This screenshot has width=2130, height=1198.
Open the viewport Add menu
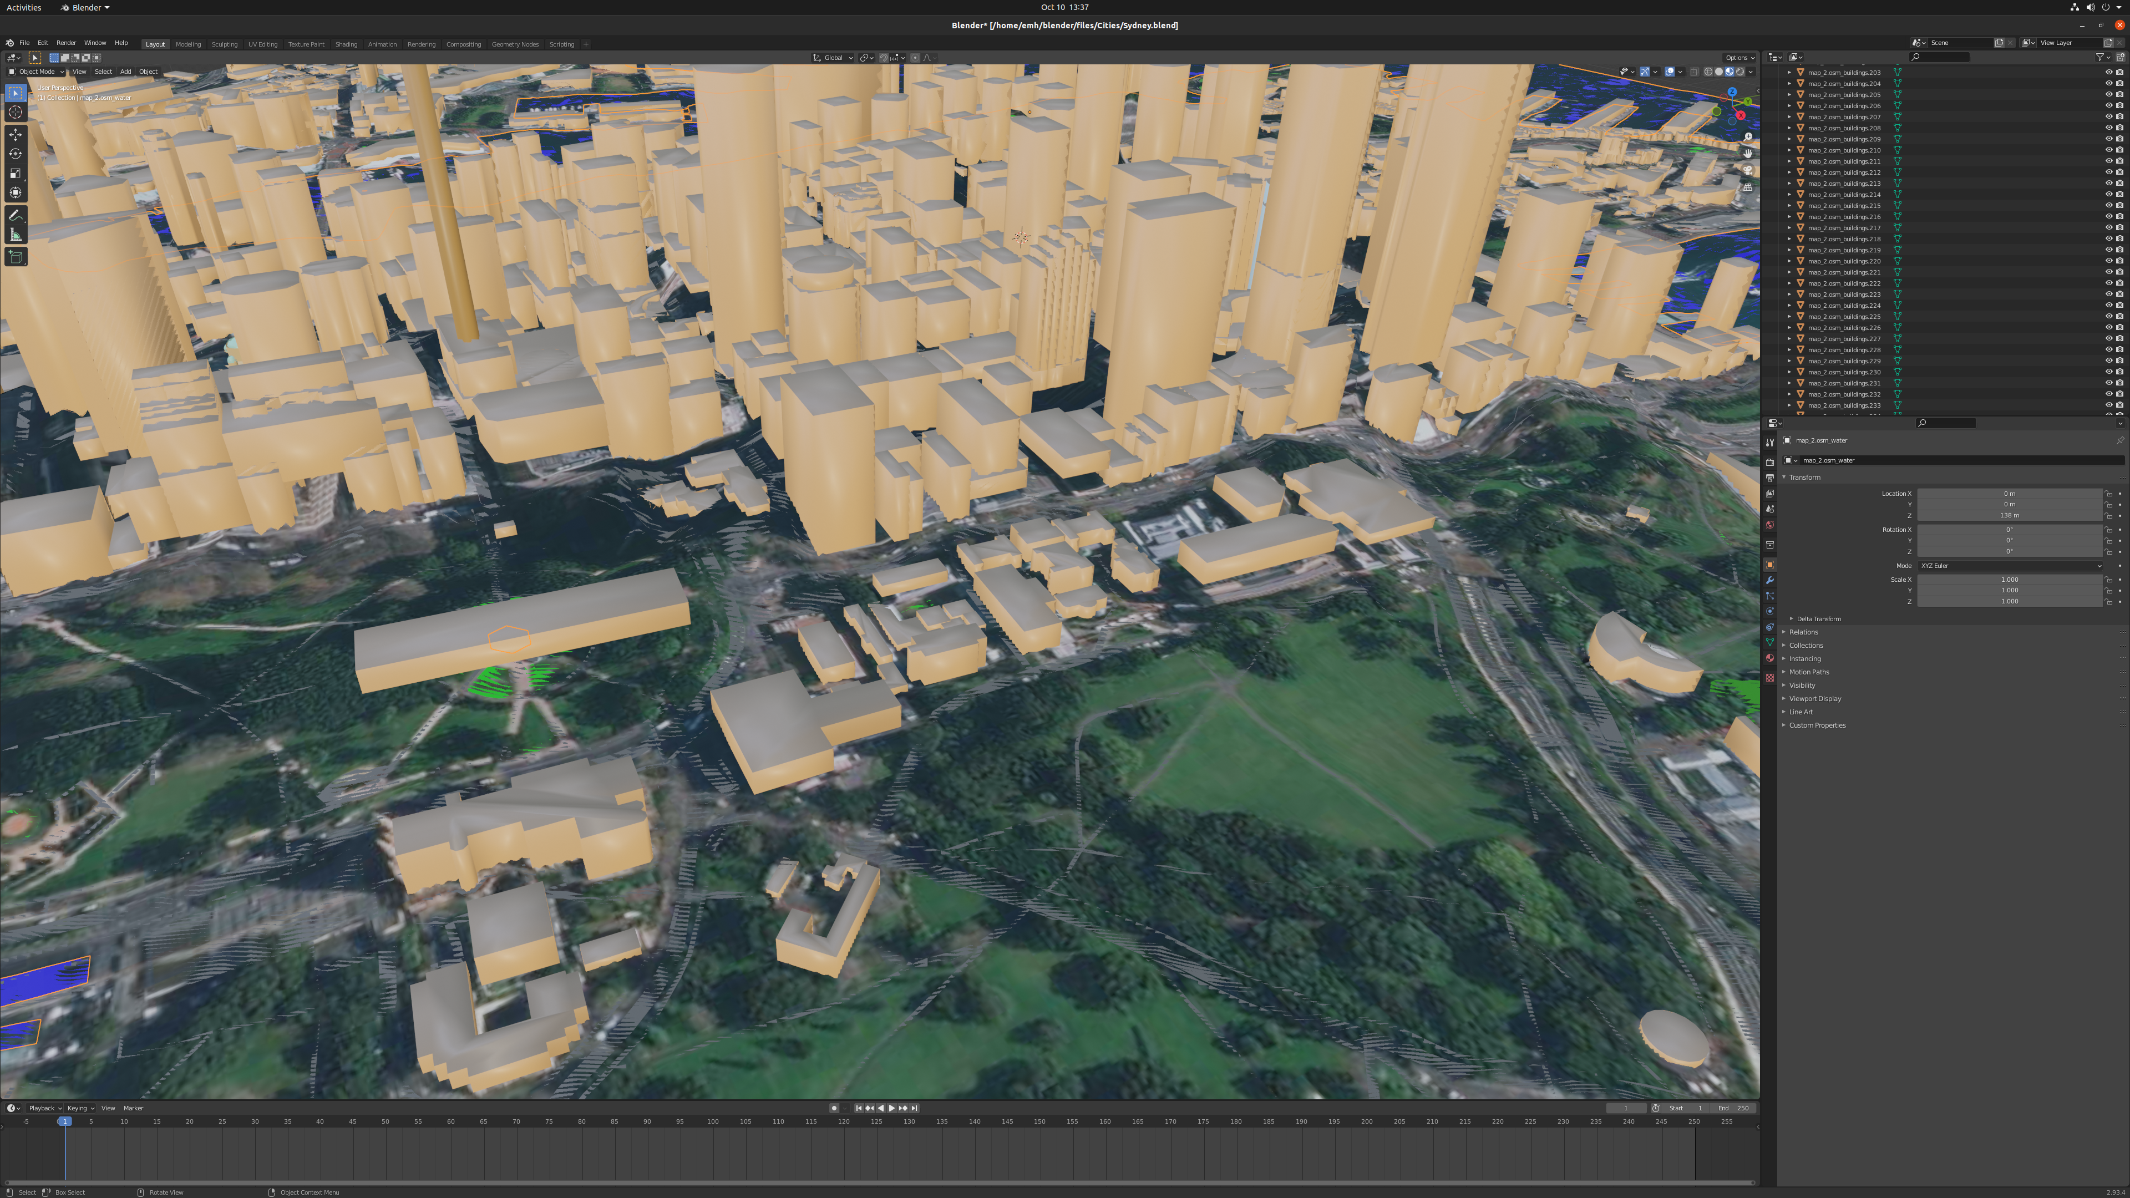[x=126, y=71]
